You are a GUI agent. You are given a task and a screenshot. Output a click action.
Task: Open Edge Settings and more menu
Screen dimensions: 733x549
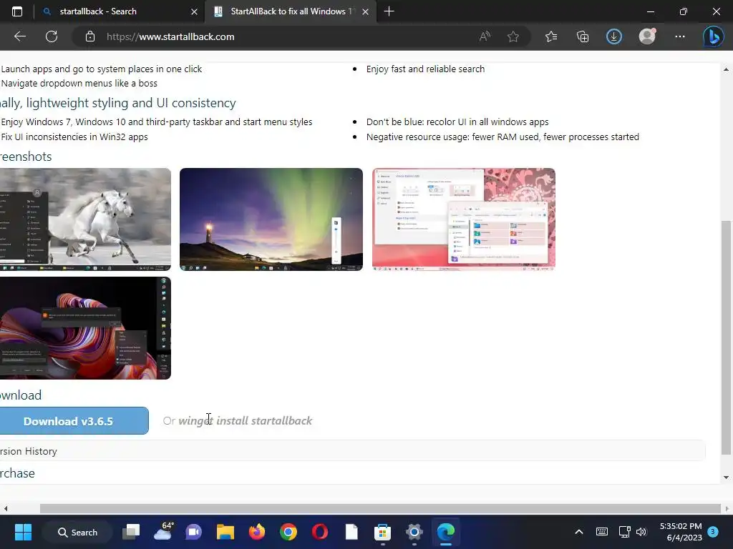pyautogui.click(x=680, y=36)
